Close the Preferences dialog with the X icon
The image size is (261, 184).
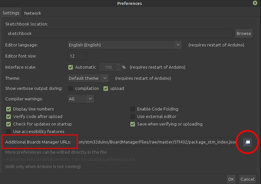(255, 3)
